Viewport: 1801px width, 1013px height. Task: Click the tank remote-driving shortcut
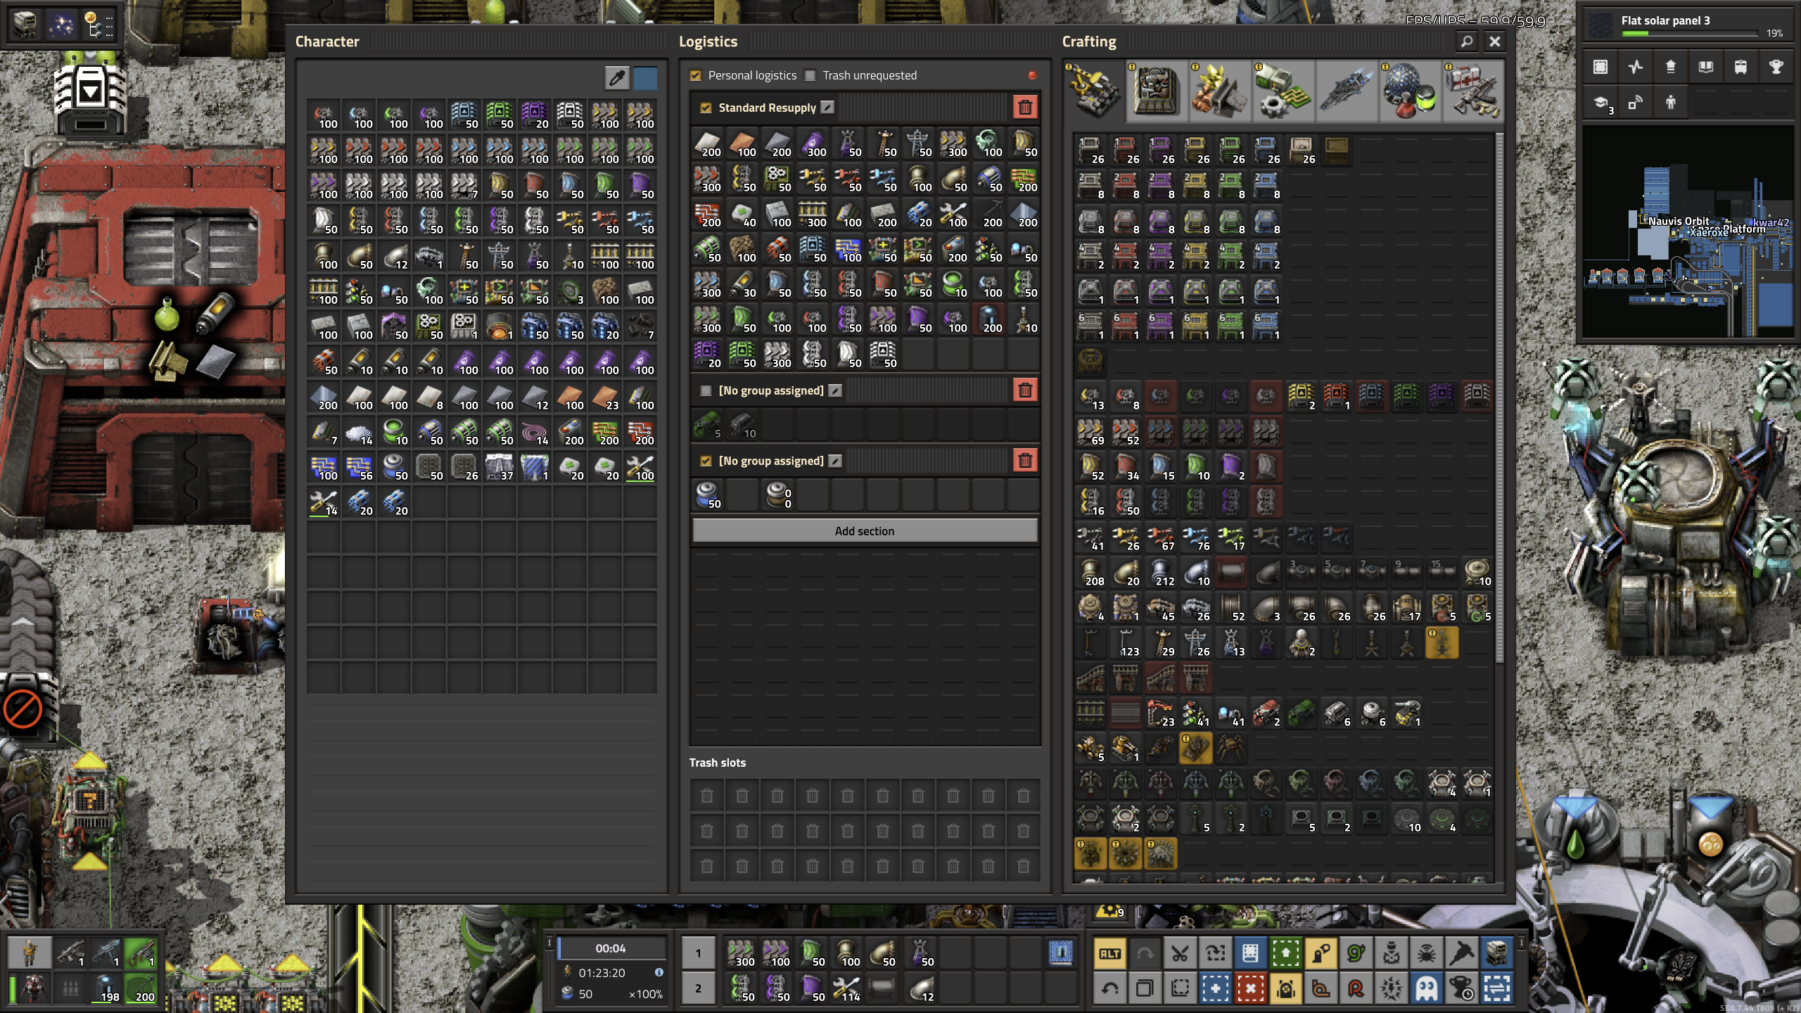(x=1497, y=954)
